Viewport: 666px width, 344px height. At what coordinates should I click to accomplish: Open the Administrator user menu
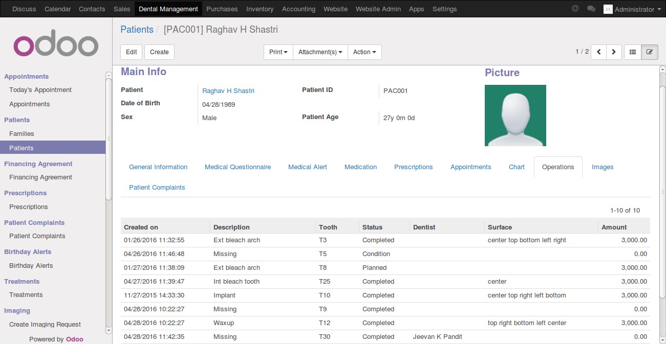pos(632,9)
